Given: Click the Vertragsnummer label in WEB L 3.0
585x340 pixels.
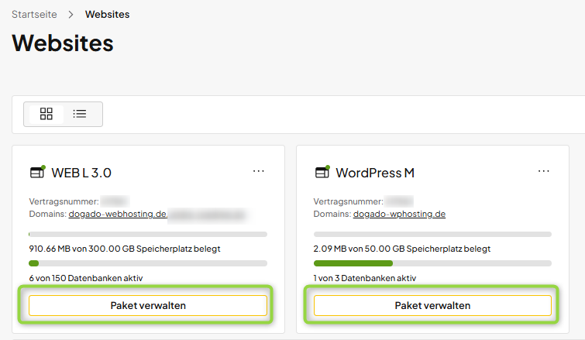Looking at the screenshot, I should point(64,201).
